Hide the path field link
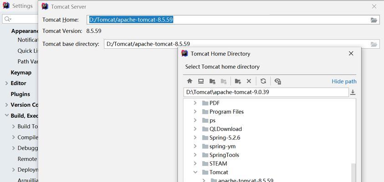Image resolution: width=384 pixels, height=182 pixels. tap(344, 81)
